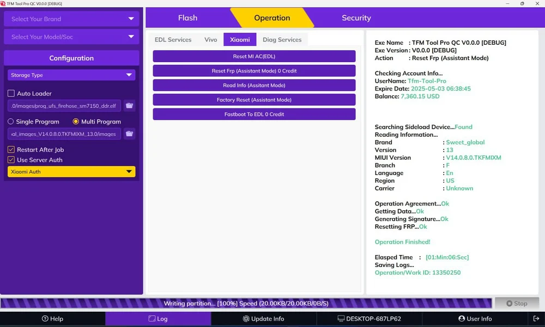Open the Select Your Model/Soc dropdown
Image resolution: width=545 pixels, height=327 pixels.
[71, 37]
